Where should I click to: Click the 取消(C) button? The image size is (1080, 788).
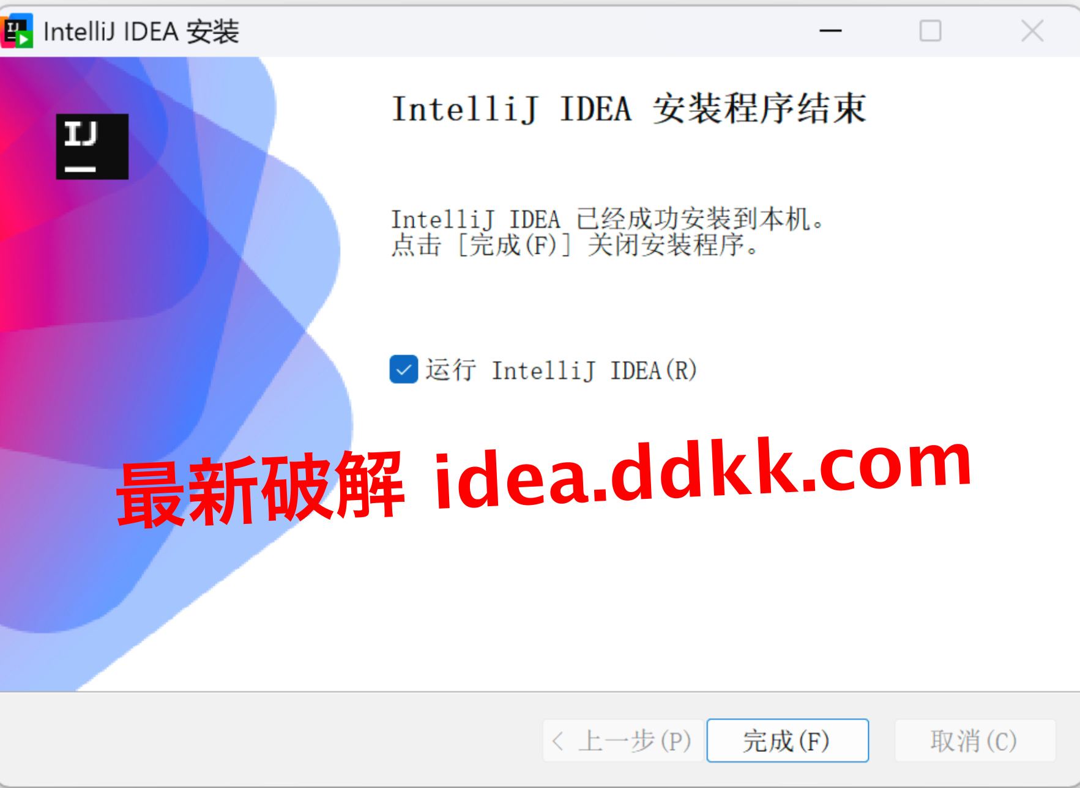pyautogui.click(x=975, y=740)
